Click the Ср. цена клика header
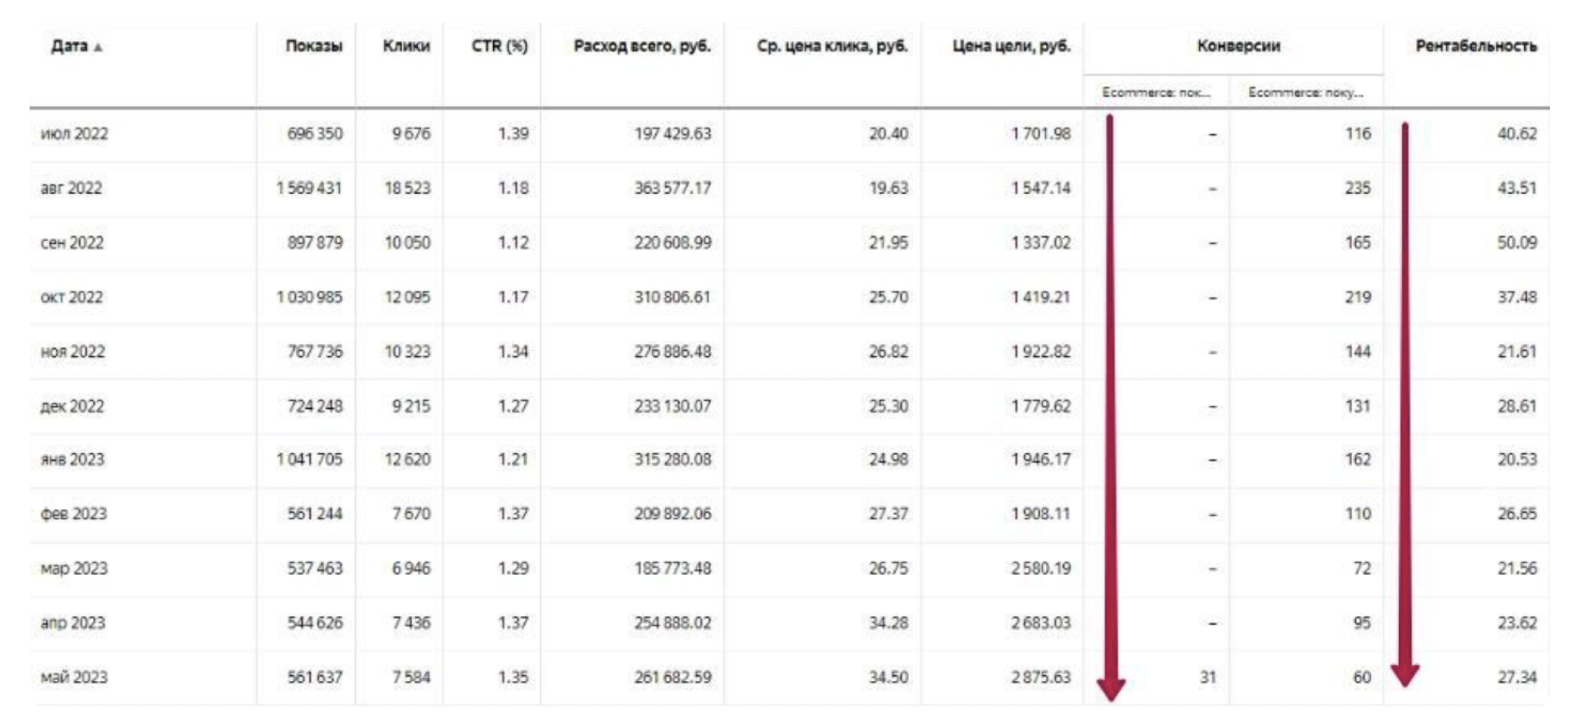 (x=832, y=46)
